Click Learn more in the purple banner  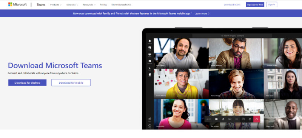(202, 13)
